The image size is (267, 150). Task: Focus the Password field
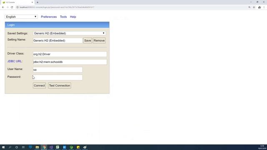point(58,77)
